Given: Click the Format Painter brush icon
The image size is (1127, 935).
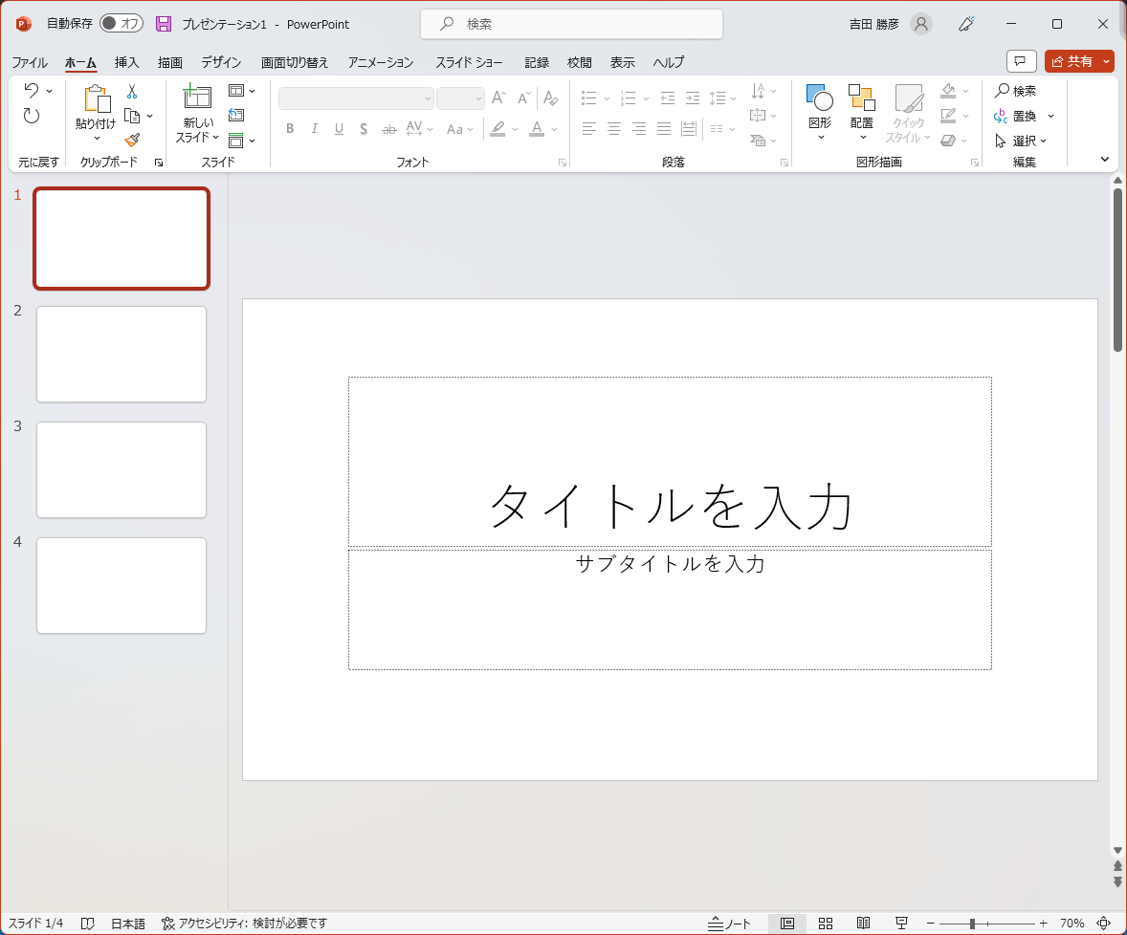Looking at the screenshot, I should click(x=132, y=141).
